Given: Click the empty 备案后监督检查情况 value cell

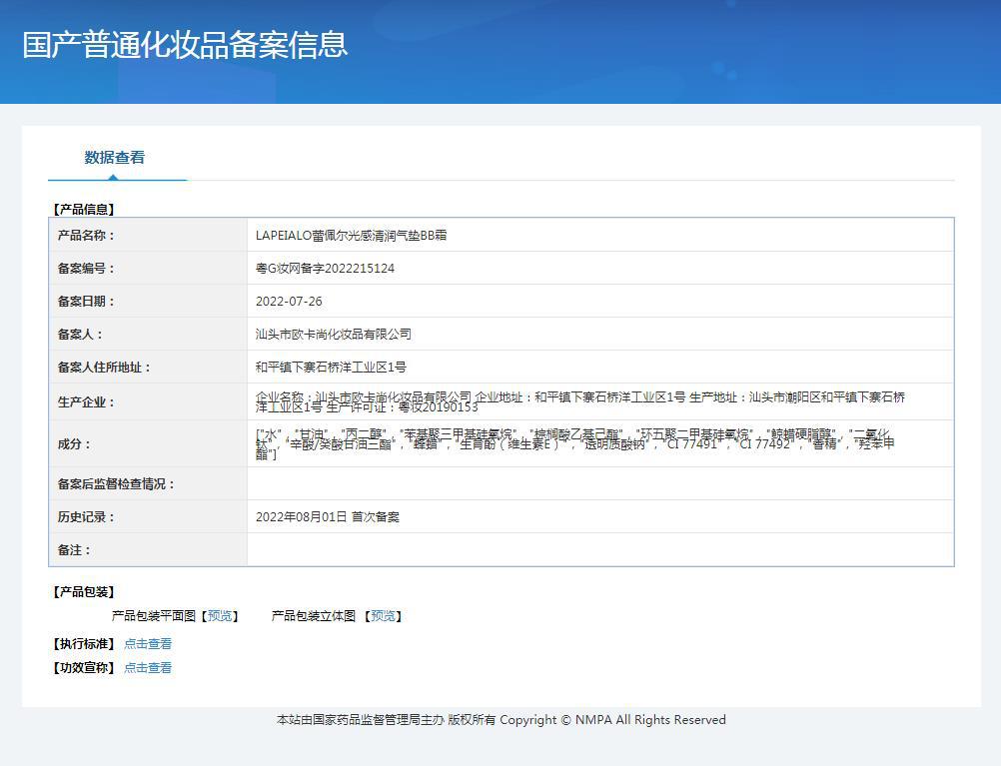Looking at the screenshot, I should coord(599,484).
